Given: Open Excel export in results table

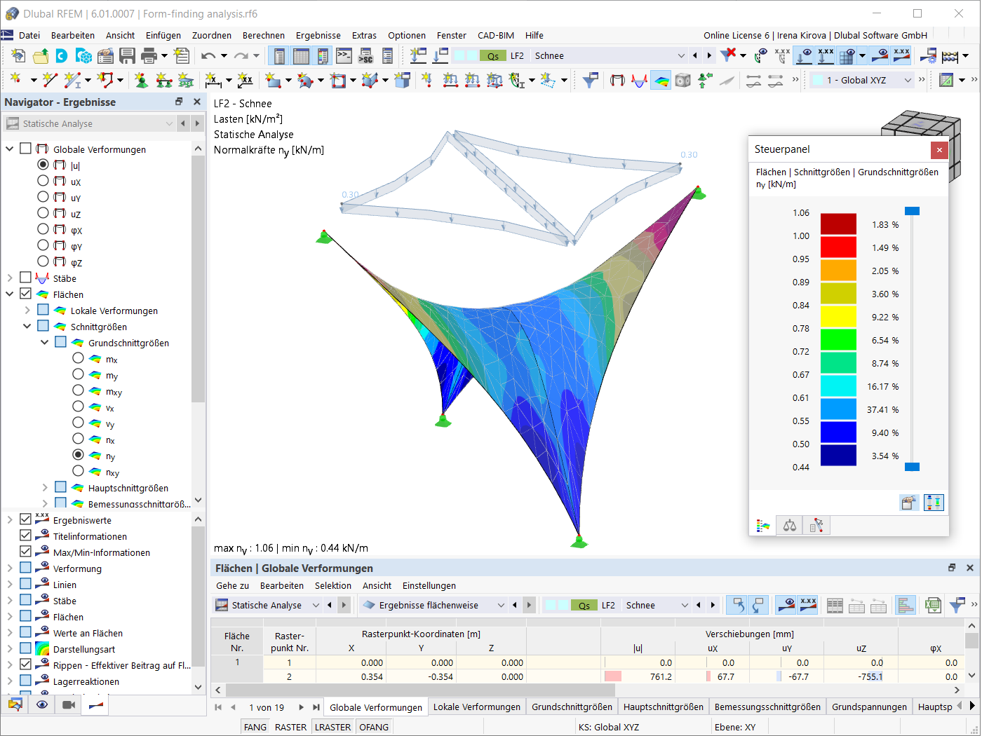Looking at the screenshot, I should tap(932, 605).
